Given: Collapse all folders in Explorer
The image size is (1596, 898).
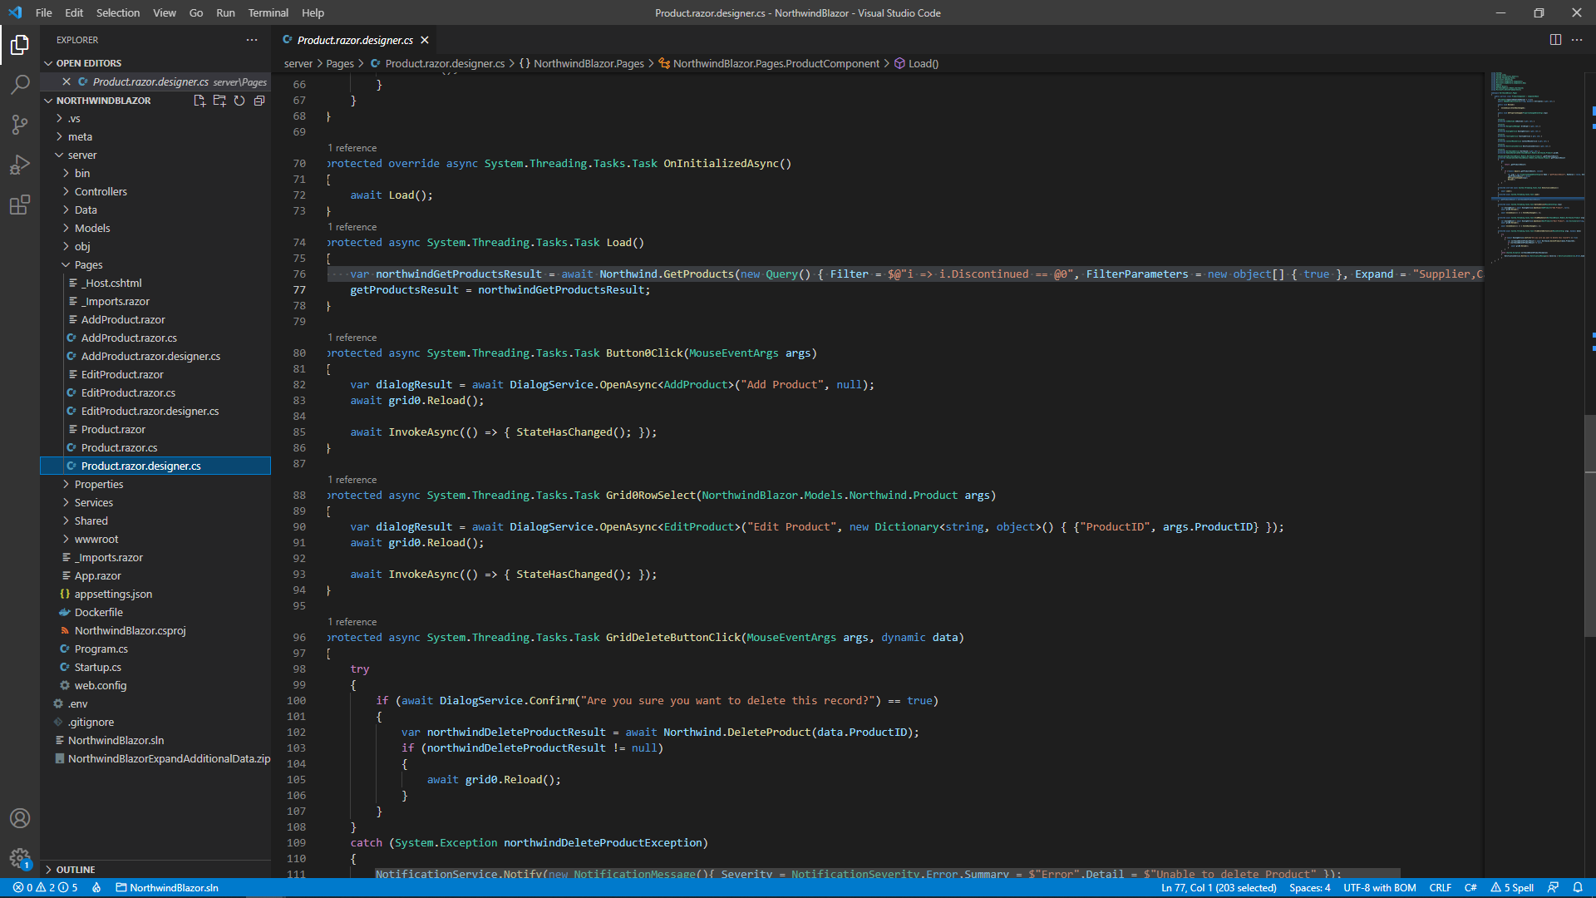Looking at the screenshot, I should pos(259,101).
